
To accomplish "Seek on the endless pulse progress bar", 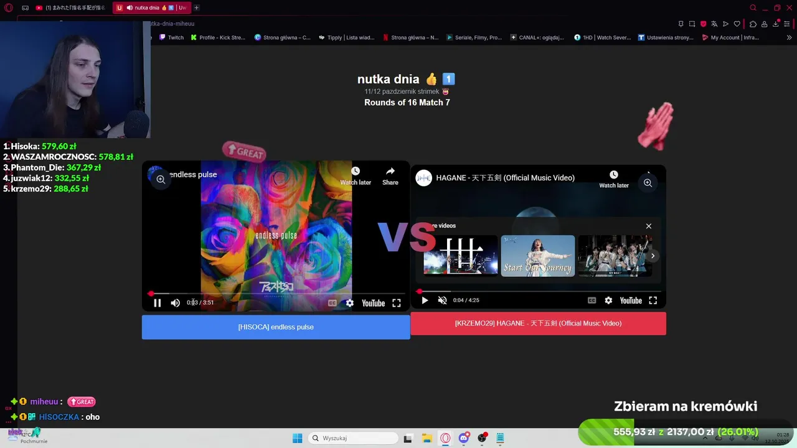I will click(278, 293).
